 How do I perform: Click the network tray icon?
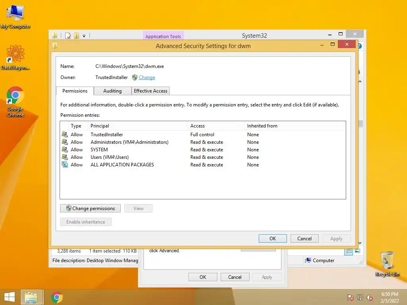(360, 297)
